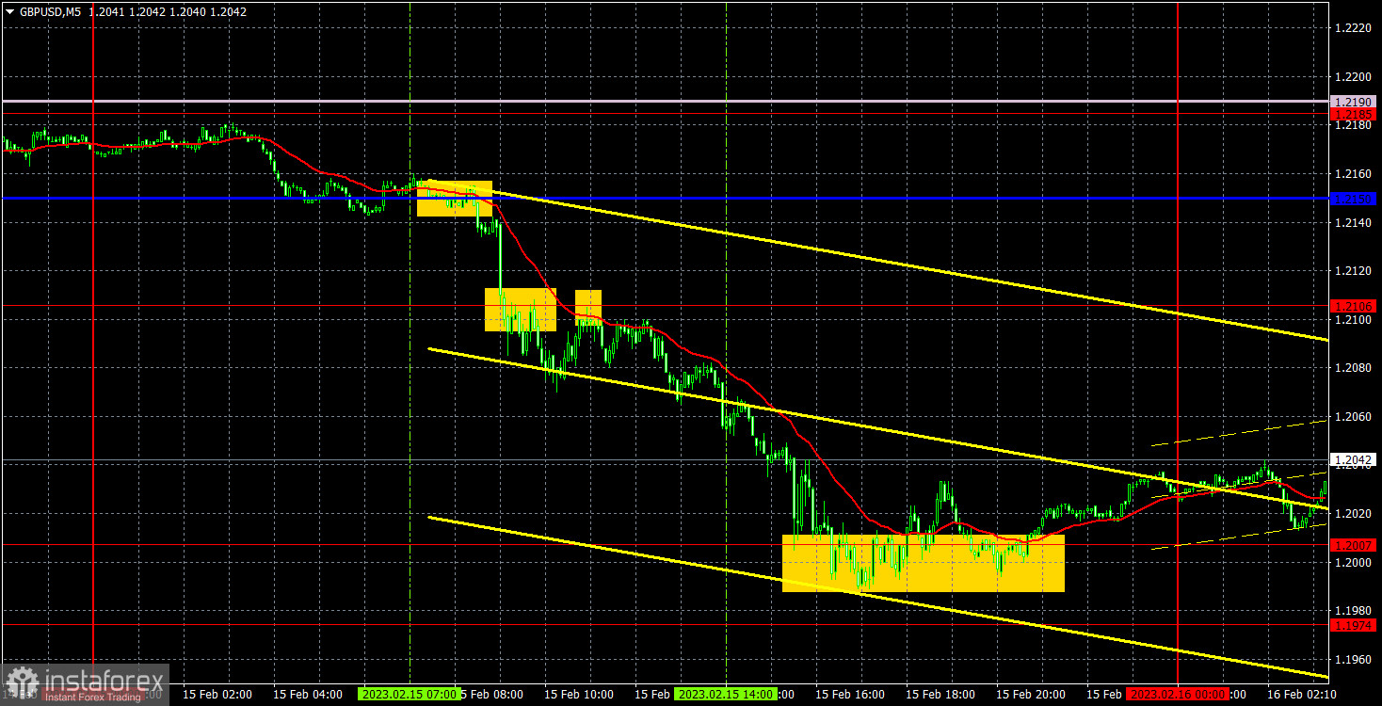Select the large yellow rectangle at 1.2106 level
Viewport: 1382px width, 706px height.
(521, 310)
